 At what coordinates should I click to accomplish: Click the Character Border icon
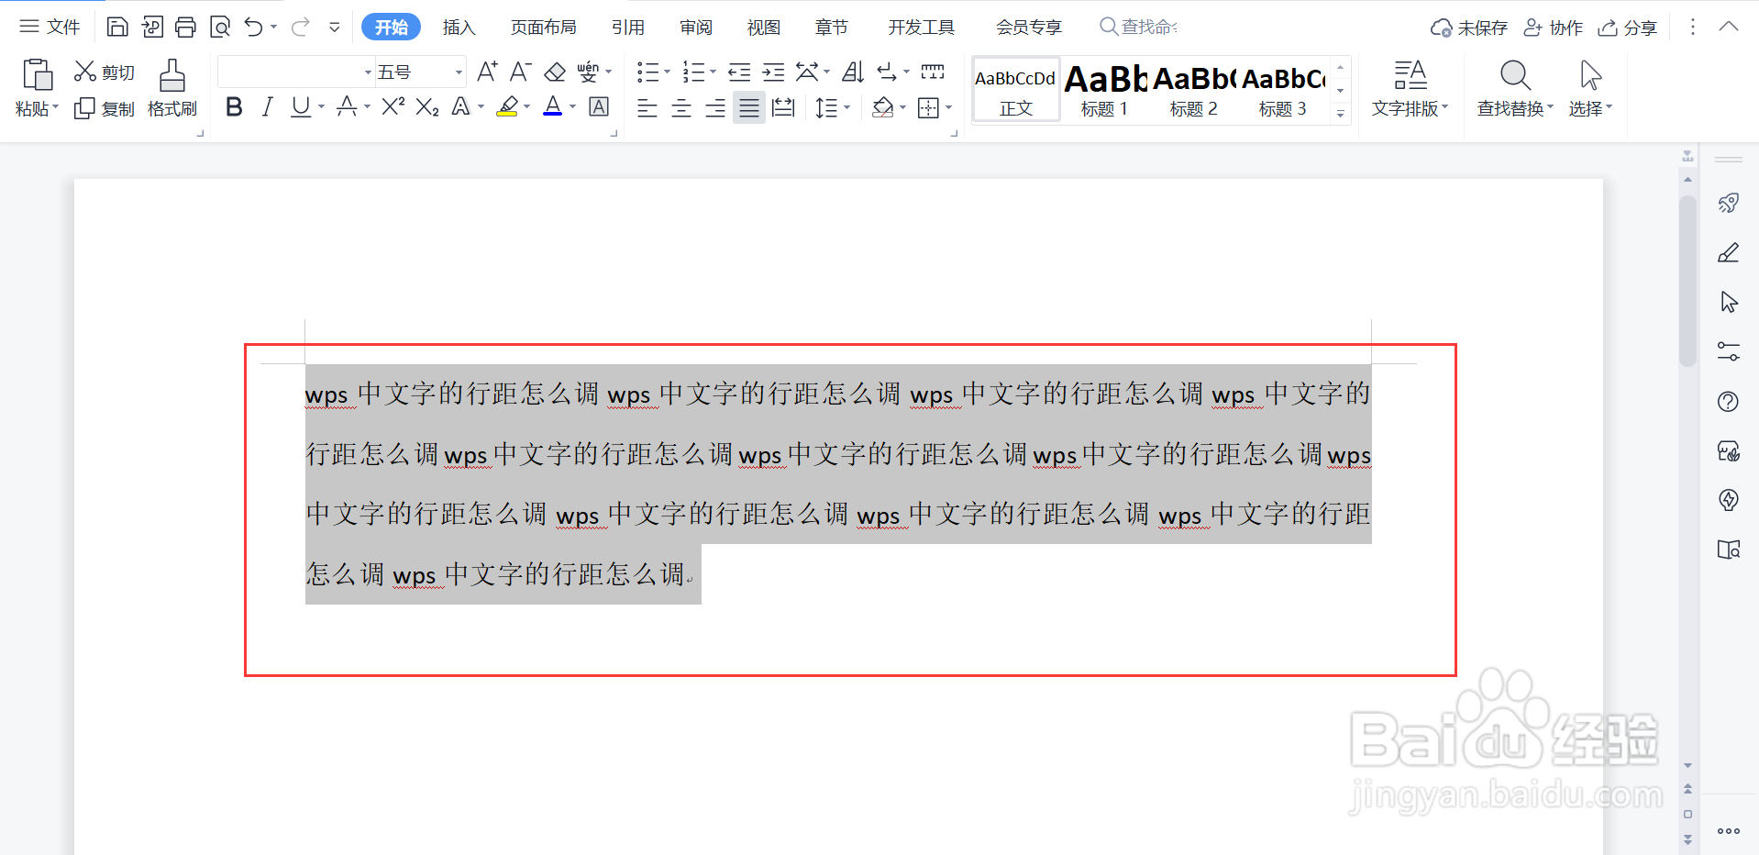(x=599, y=107)
